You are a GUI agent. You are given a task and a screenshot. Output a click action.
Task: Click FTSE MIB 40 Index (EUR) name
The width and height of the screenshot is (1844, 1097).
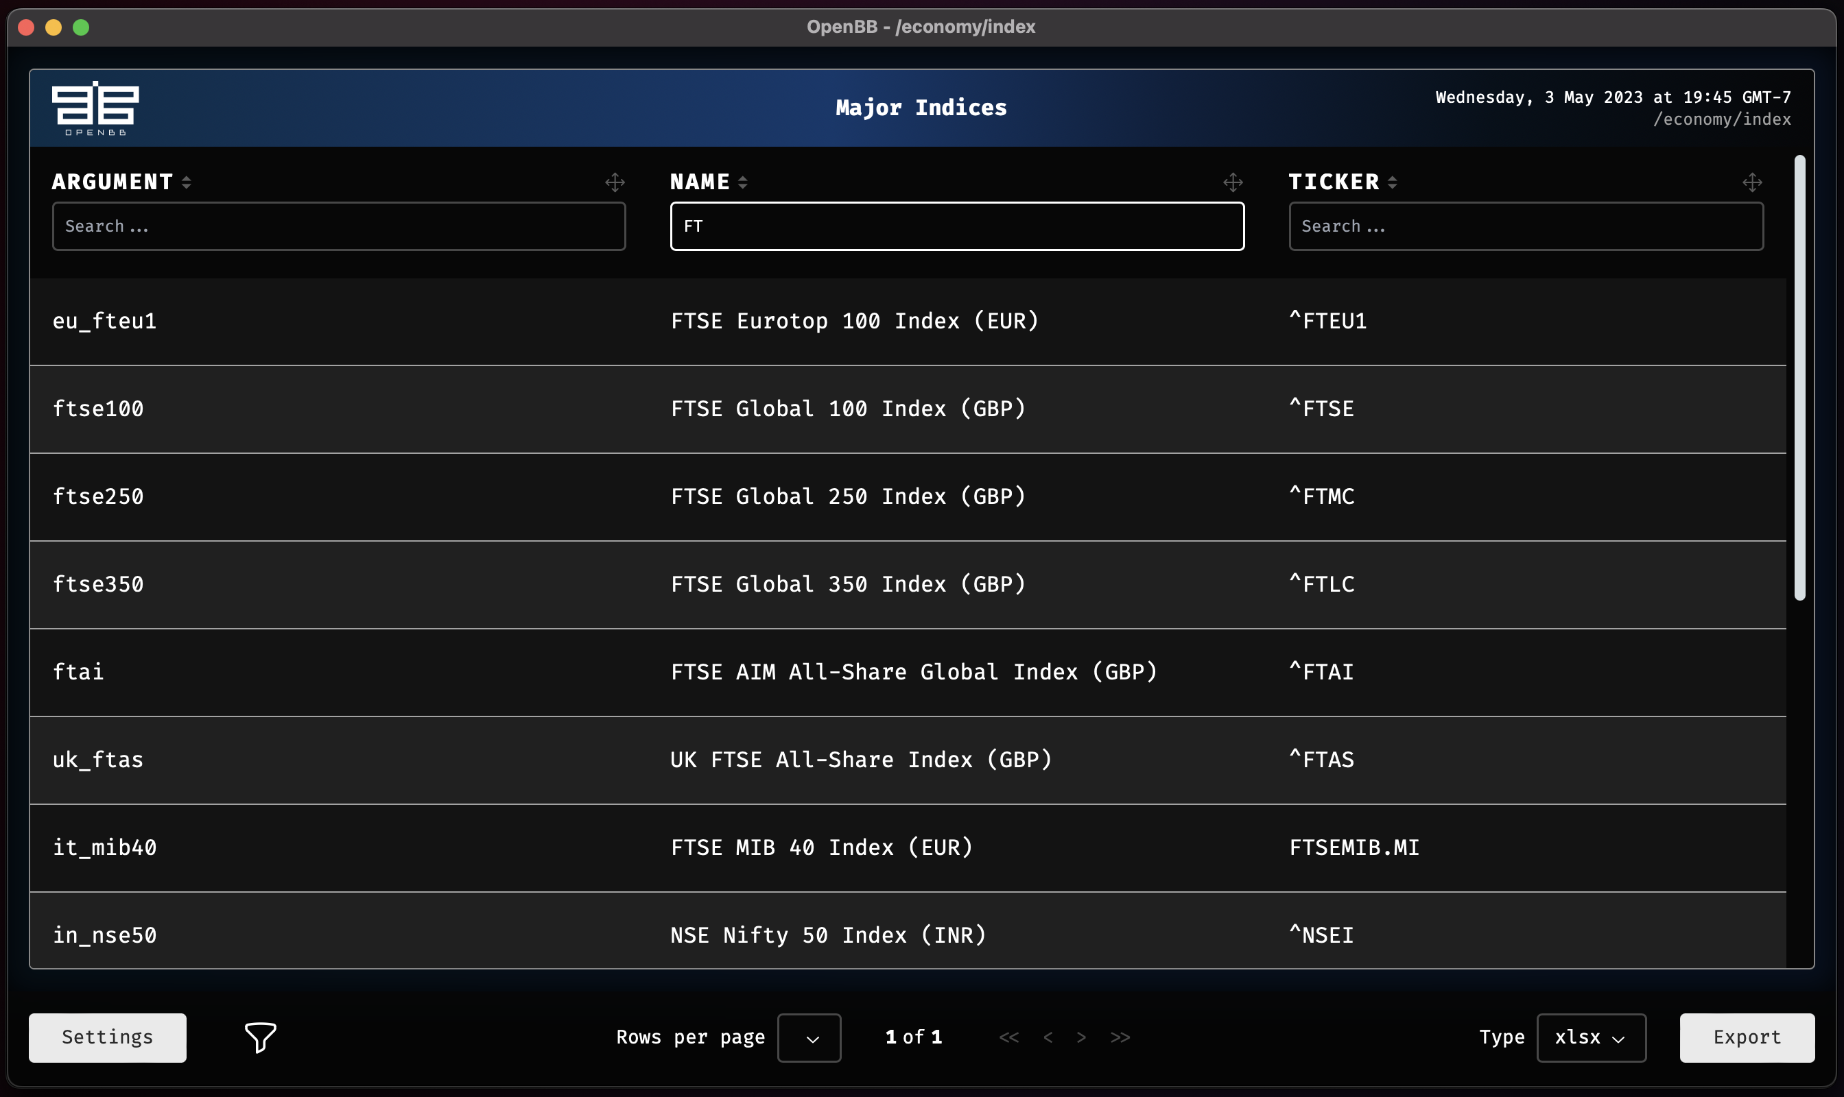(x=822, y=848)
